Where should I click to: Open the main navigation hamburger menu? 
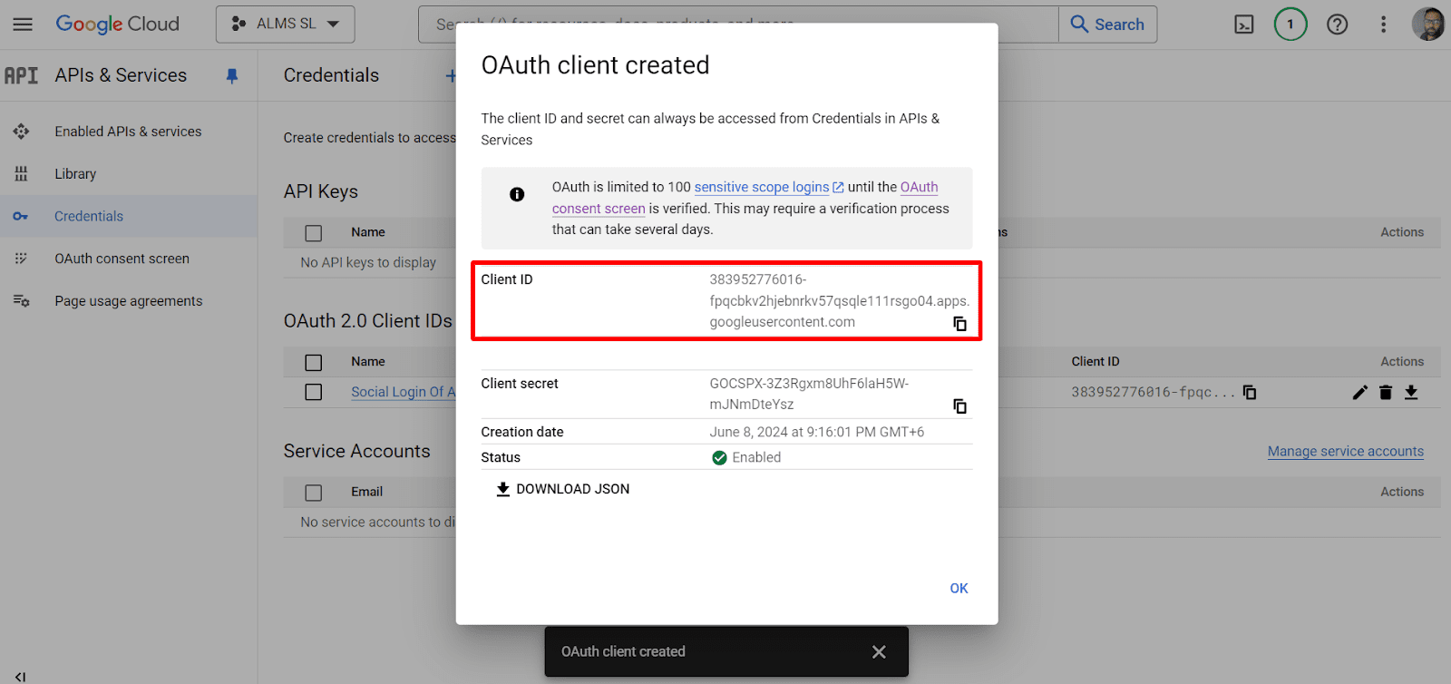(23, 24)
